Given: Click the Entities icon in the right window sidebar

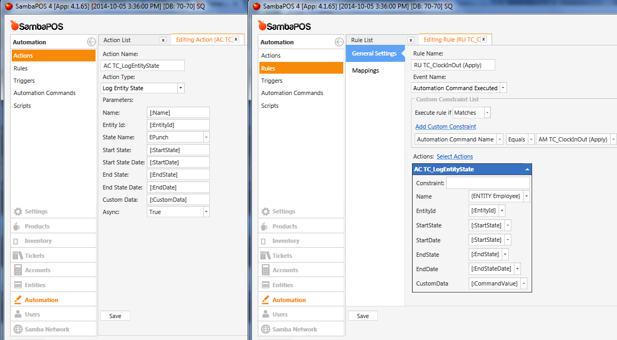Looking at the screenshot, I should tap(266, 285).
